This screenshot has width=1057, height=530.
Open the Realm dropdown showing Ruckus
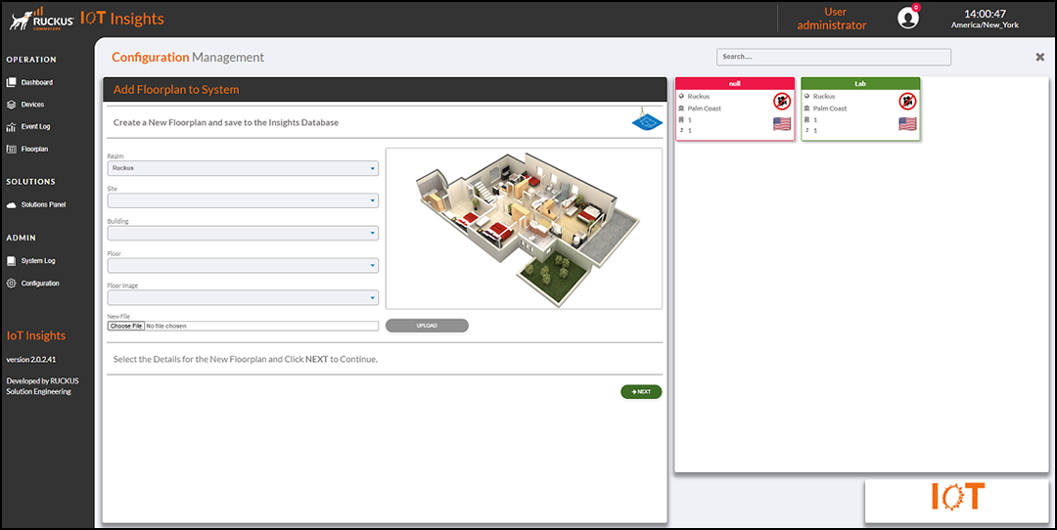coord(243,168)
